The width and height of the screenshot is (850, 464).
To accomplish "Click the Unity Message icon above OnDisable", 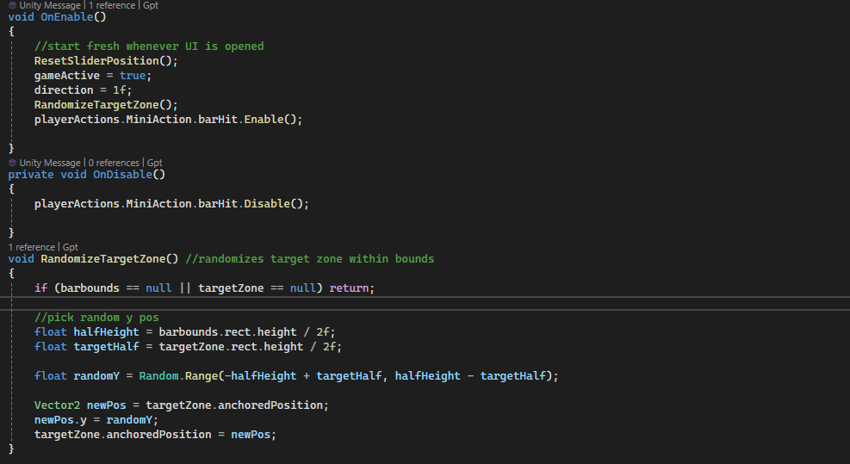I will click(12, 163).
